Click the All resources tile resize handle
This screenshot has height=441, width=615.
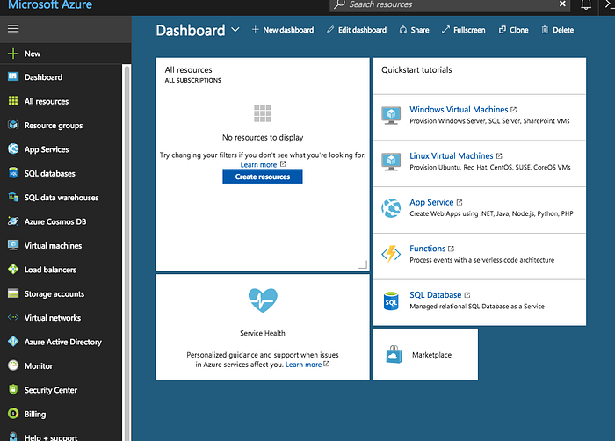click(x=363, y=264)
